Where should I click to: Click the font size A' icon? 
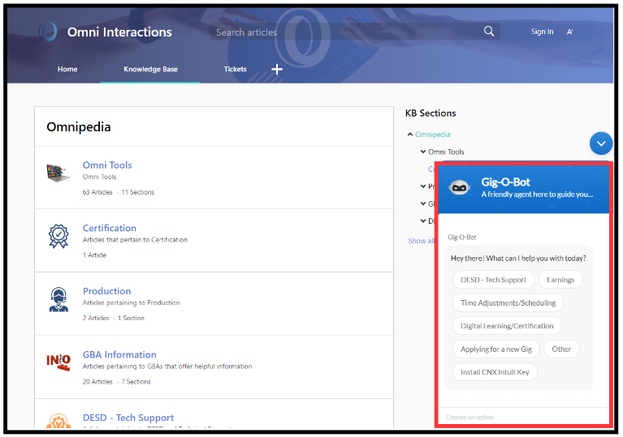click(x=569, y=32)
